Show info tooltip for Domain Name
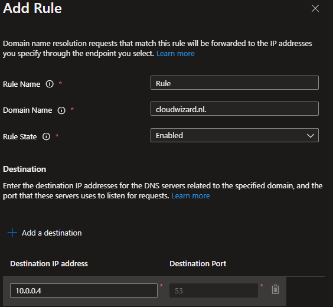The height and width of the screenshot is (307, 333). [61, 110]
